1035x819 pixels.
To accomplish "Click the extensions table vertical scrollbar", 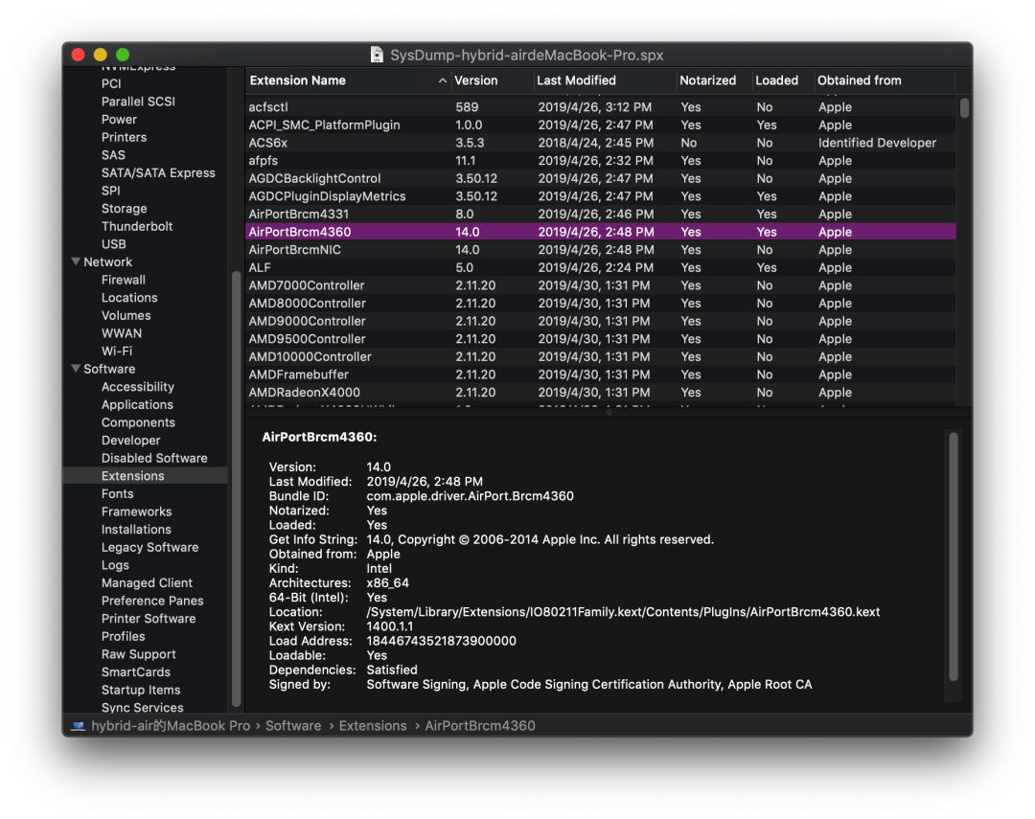I will [964, 108].
